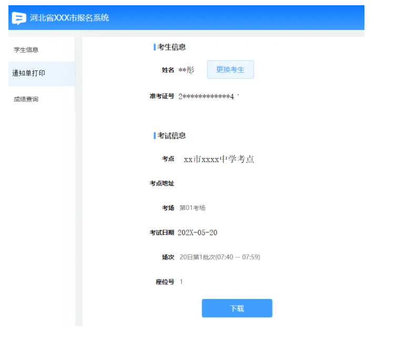Image resolution: width=396 pixels, height=352 pixels.
Task: Click the blue 下载 button
Action: coord(237,308)
